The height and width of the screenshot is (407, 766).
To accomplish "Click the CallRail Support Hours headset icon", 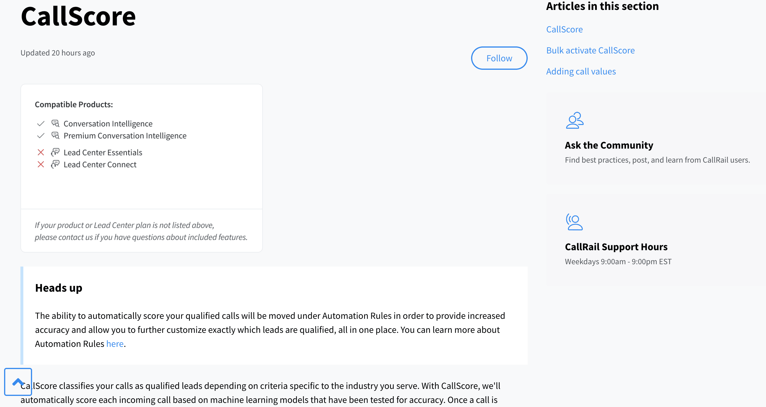I will 574,222.
